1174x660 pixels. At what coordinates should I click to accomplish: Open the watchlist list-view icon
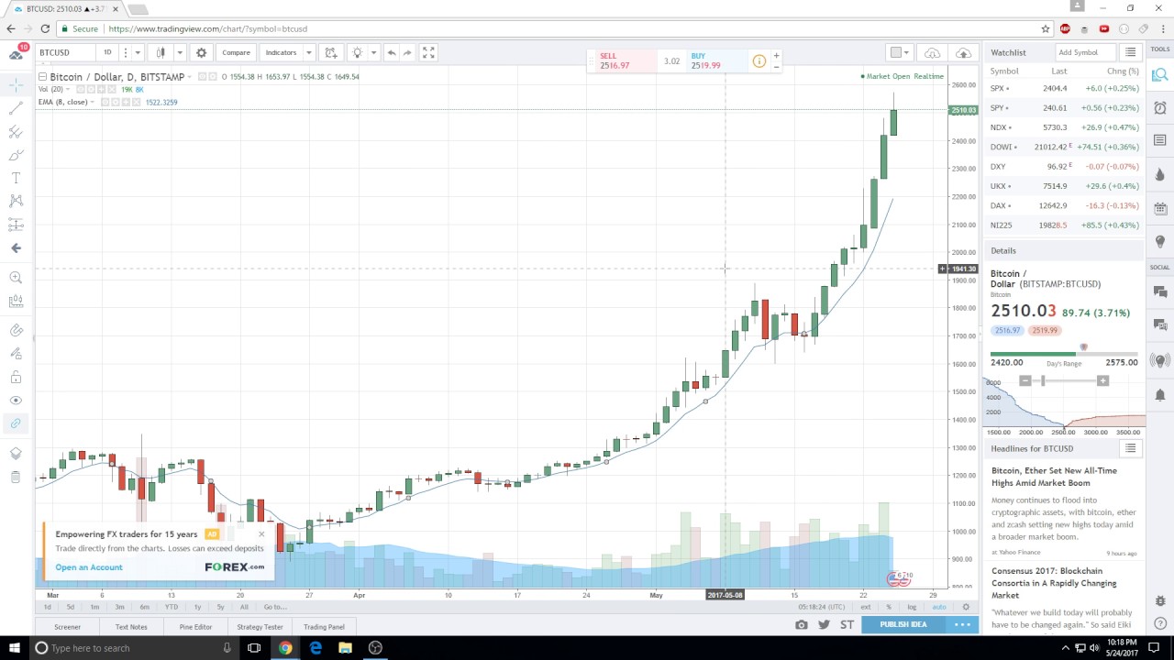click(1131, 52)
